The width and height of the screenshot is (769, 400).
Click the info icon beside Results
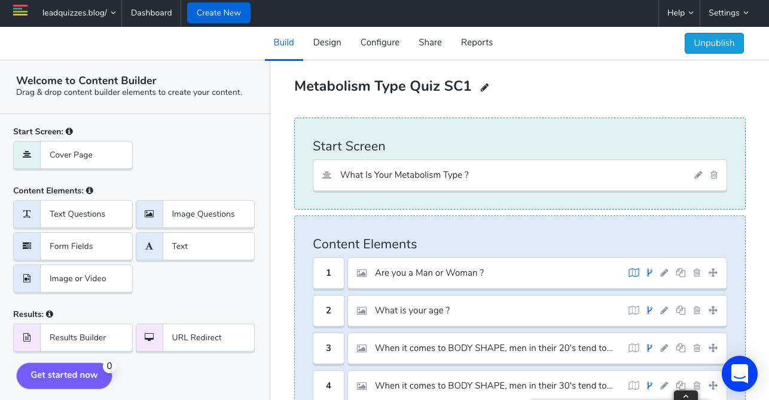click(x=50, y=313)
